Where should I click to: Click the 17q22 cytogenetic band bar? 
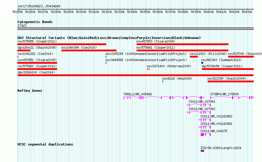[135, 29]
